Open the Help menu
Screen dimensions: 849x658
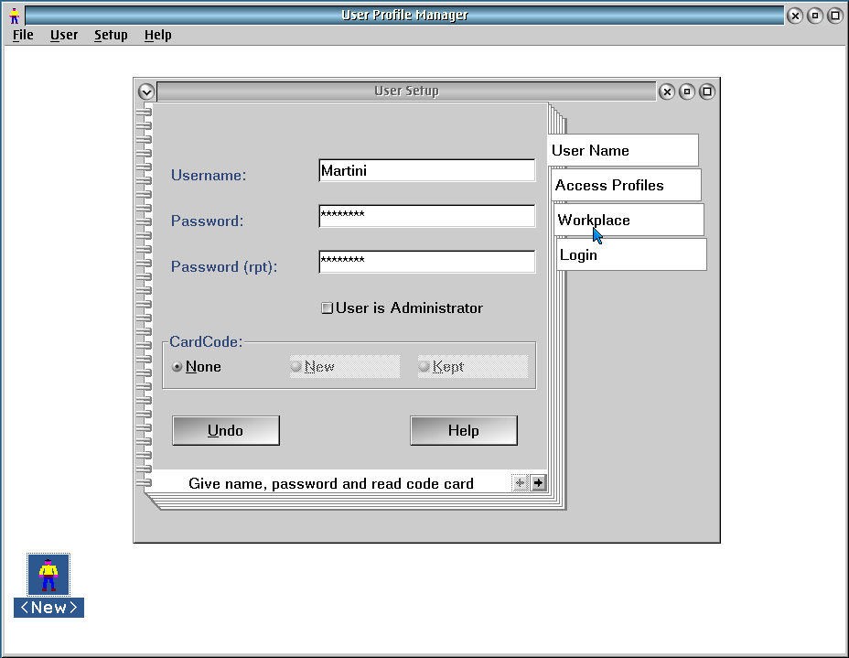[157, 35]
